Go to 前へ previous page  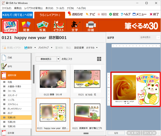[136, 133]
